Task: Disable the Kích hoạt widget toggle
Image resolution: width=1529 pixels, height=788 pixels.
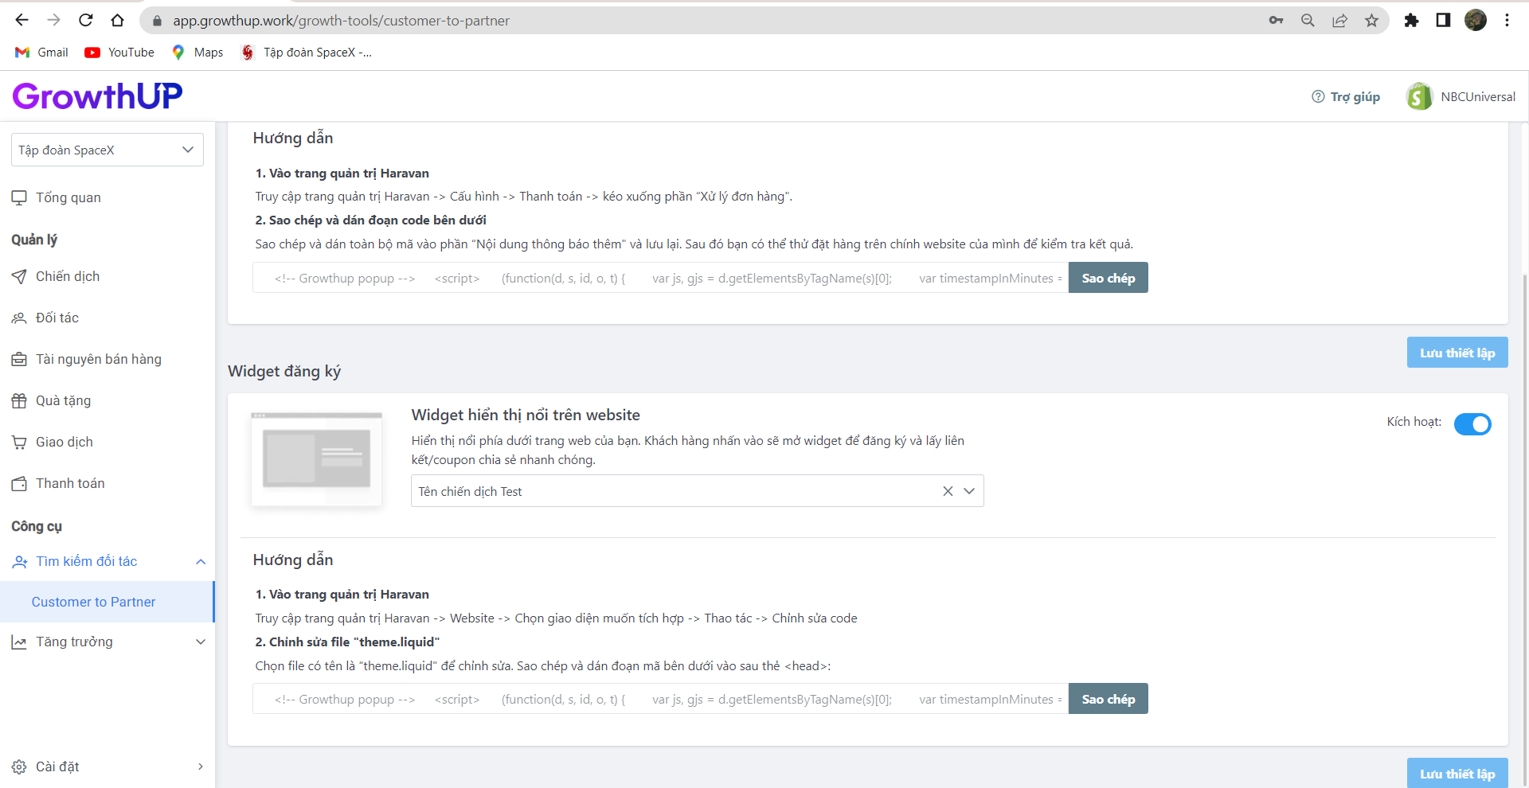Action: click(x=1472, y=424)
